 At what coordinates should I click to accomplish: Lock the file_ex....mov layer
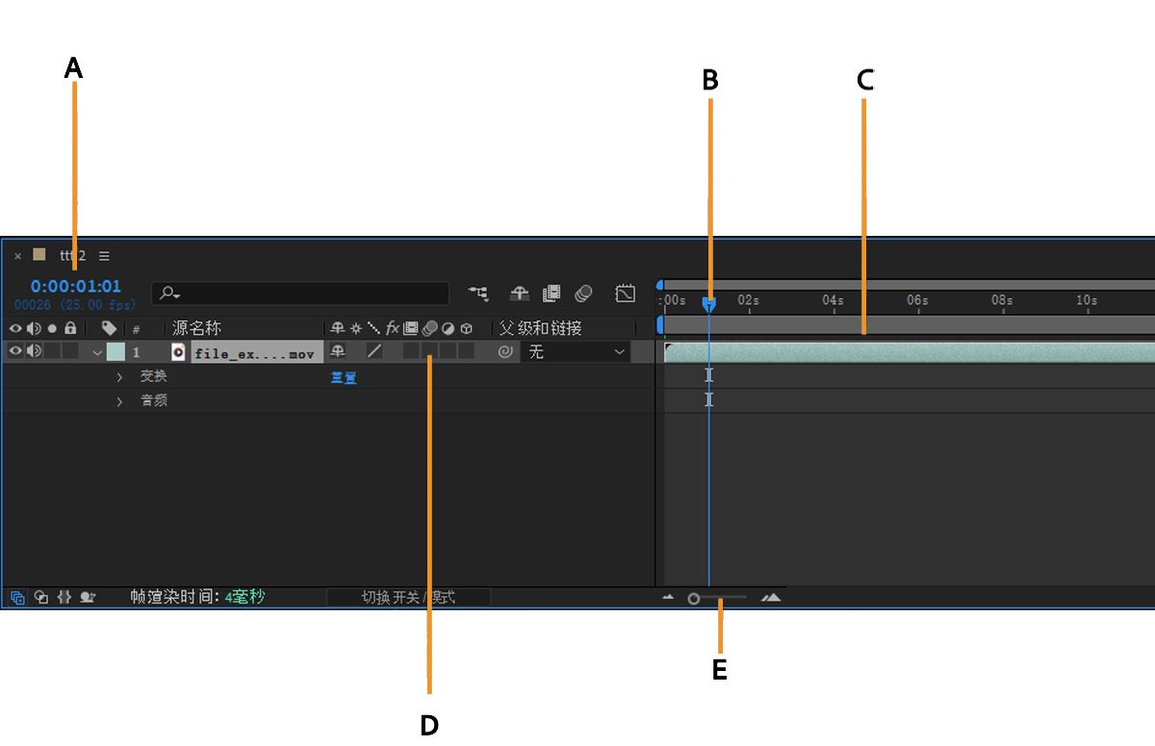coord(69,352)
